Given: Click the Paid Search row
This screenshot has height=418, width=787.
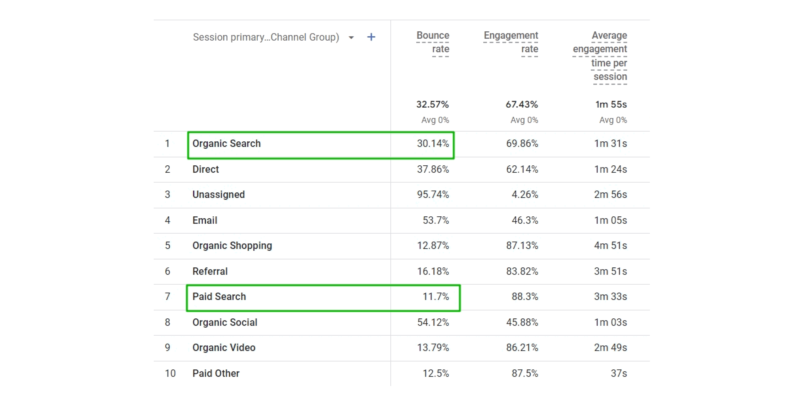Looking at the screenshot, I should (219, 297).
